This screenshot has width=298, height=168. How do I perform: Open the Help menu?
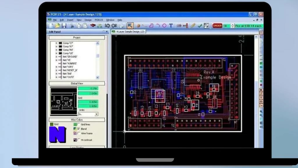coord(120,20)
